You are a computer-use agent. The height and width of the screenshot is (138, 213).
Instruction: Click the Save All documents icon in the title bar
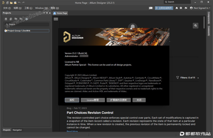click(x=8, y=3)
